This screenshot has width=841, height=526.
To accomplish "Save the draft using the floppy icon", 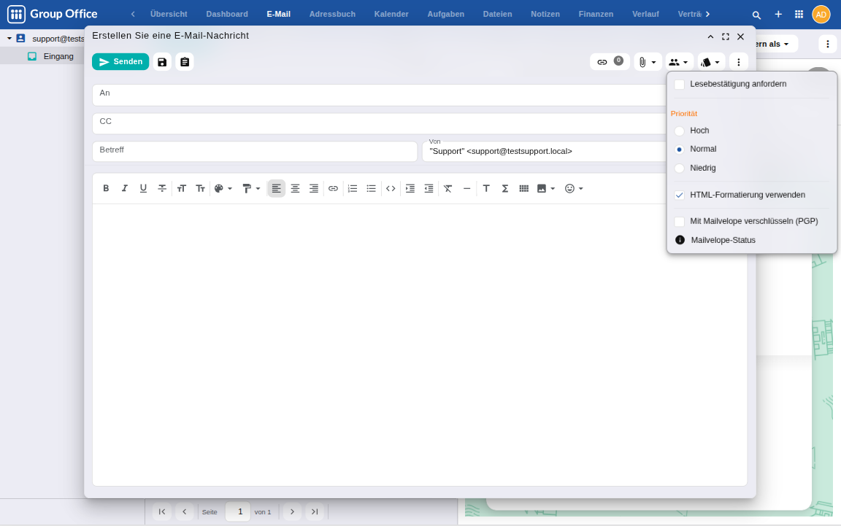I will tap(162, 62).
